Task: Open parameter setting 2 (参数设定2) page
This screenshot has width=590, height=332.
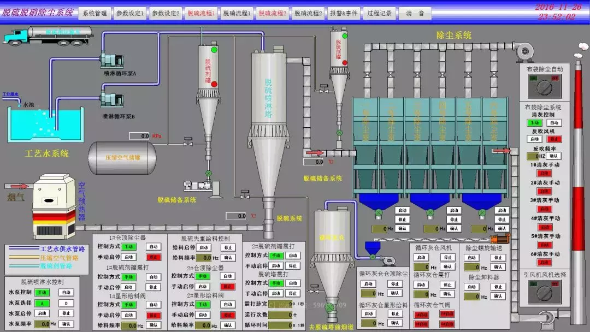Action: pyautogui.click(x=166, y=13)
